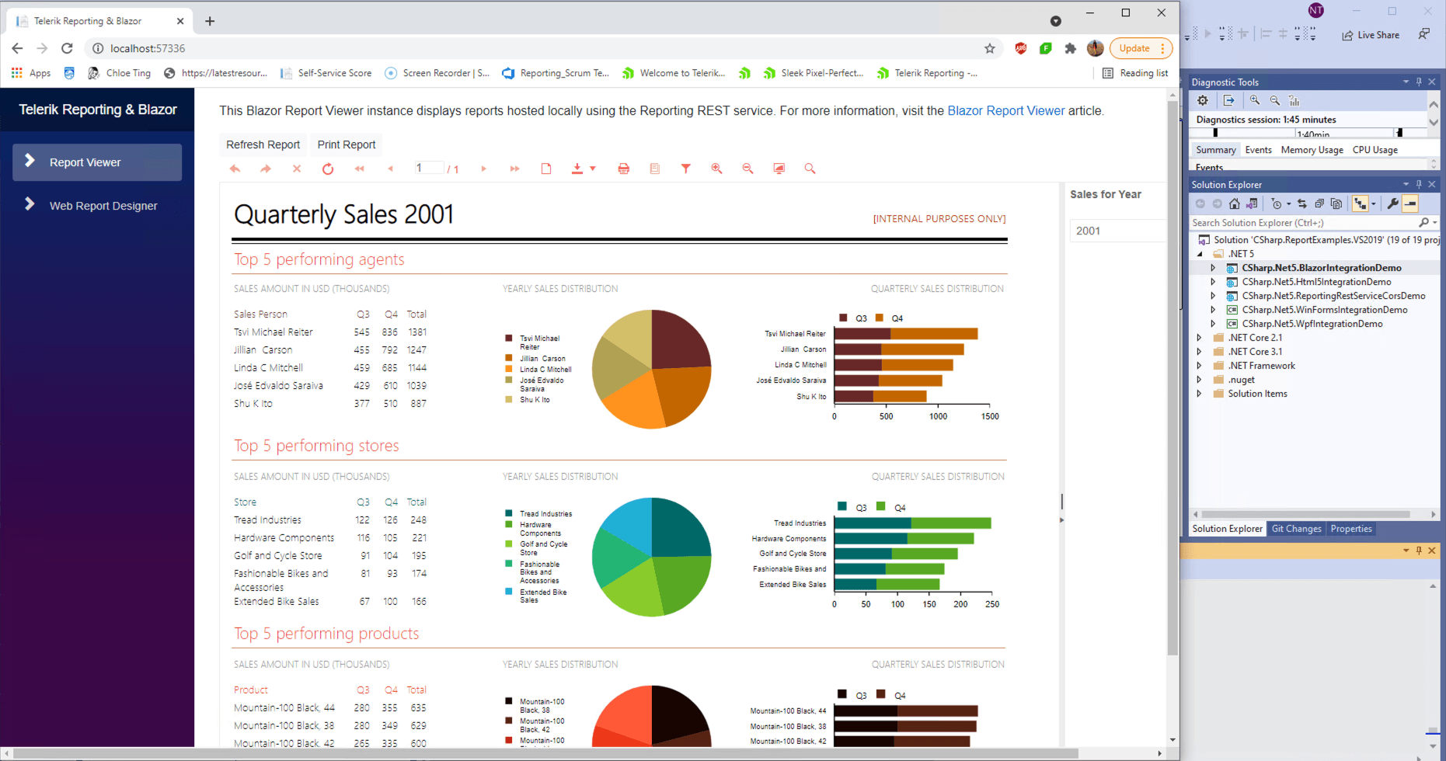Image resolution: width=1446 pixels, height=761 pixels.
Task: Select the print icon in the report toolbar
Action: pyautogui.click(x=623, y=168)
